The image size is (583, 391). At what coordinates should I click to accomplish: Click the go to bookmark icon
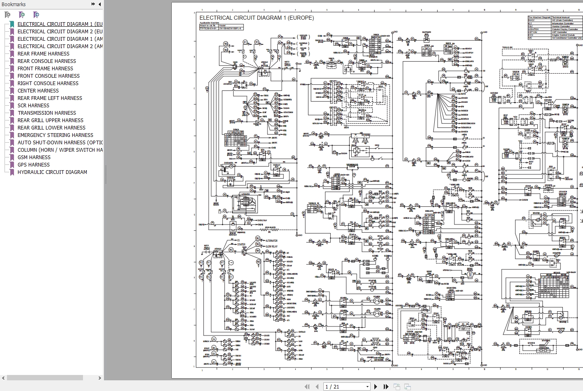[x=36, y=15]
